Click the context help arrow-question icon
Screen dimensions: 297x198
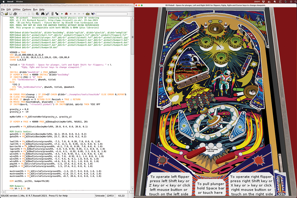point(93,14)
